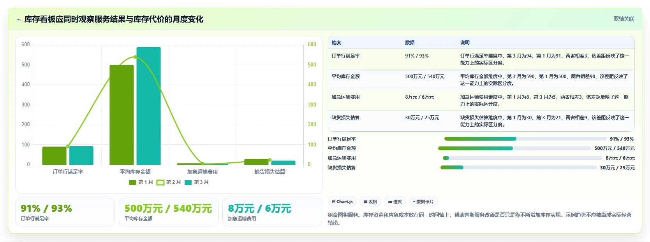
Task: Click the 91% / 93% data card
Action: [x=65, y=212]
